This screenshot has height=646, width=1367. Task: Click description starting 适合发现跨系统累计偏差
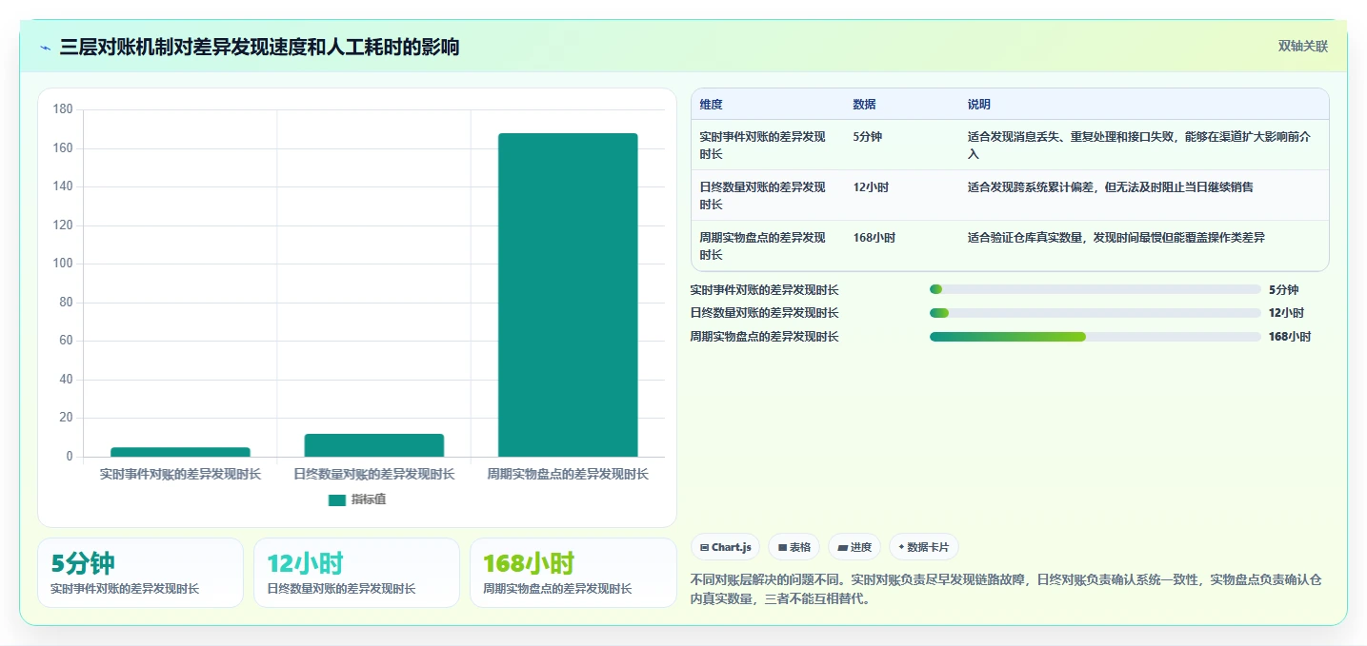pos(1111,187)
